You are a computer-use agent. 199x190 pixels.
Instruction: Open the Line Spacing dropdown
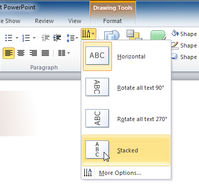(72, 38)
